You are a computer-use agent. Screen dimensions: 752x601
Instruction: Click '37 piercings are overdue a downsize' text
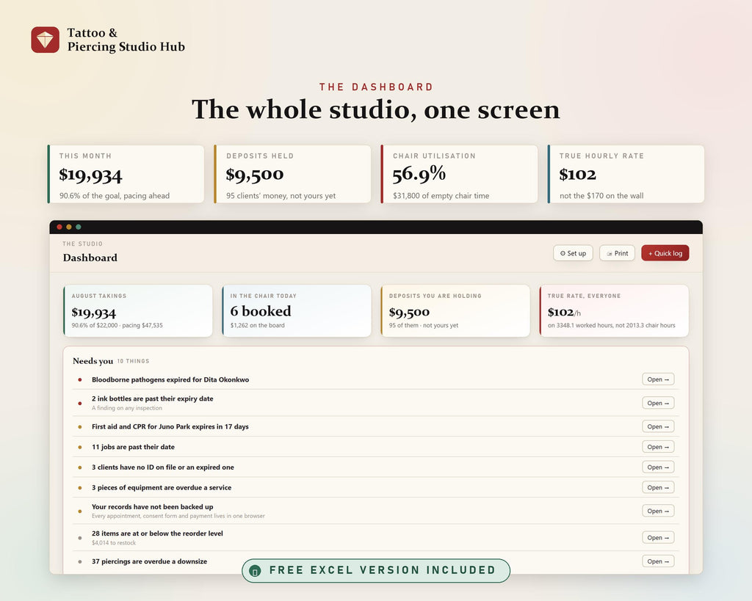click(150, 561)
